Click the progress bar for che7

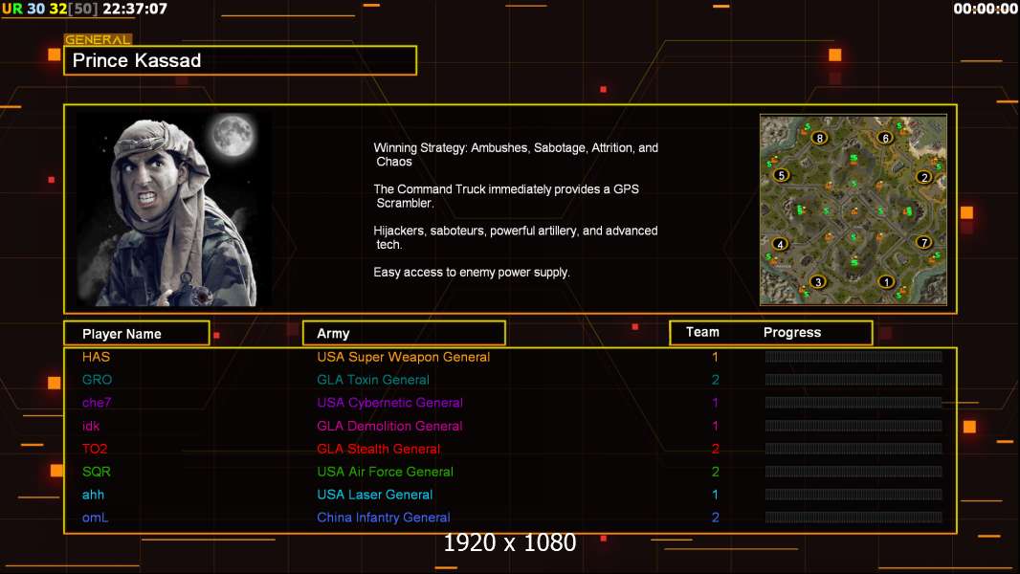tap(854, 403)
